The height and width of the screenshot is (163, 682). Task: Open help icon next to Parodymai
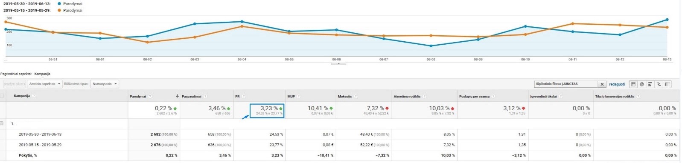150,97
